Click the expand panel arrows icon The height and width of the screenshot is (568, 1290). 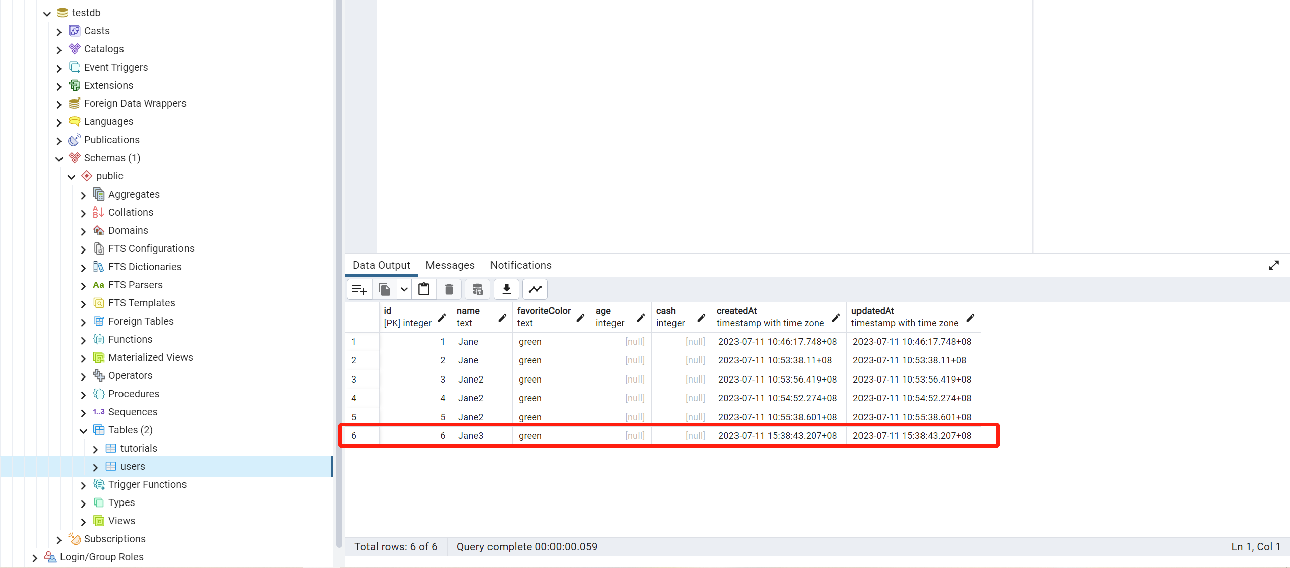[1273, 265]
